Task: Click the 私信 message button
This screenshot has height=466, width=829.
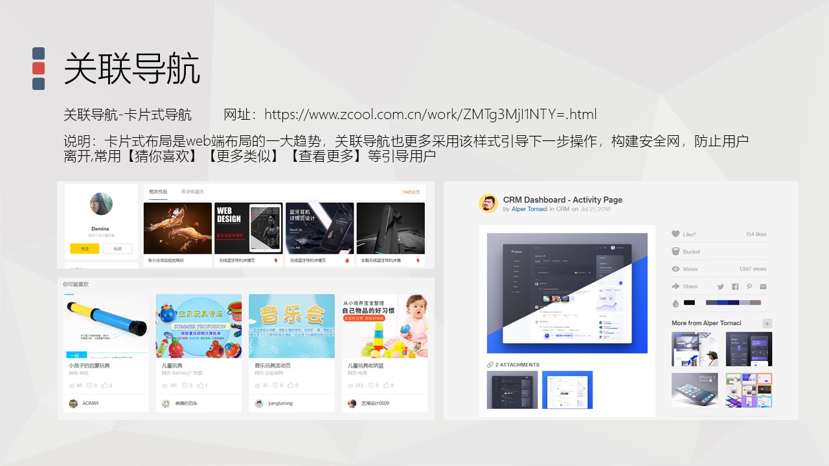Action: [x=117, y=249]
